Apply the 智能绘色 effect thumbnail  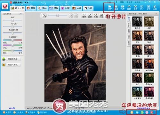pos(149,64)
